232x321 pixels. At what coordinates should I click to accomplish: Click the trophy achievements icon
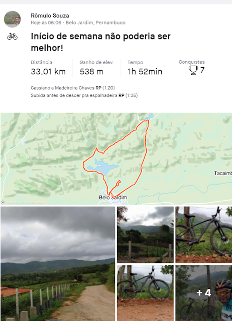[193, 70]
